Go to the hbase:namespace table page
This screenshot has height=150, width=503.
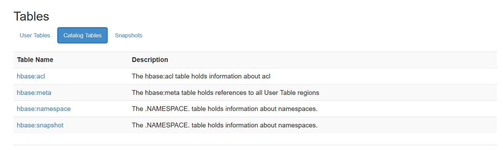point(44,109)
